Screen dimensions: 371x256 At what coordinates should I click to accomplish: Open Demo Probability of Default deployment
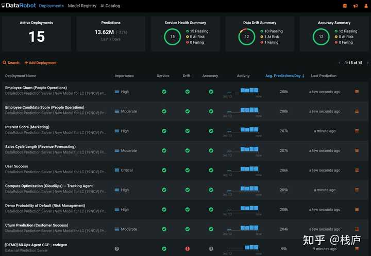pos(45,206)
